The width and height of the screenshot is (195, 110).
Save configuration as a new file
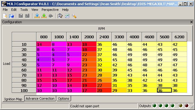27,16
